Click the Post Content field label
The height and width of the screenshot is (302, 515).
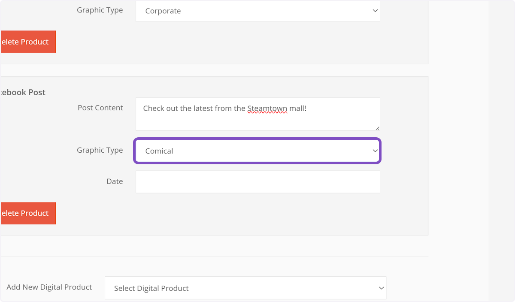[100, 108]
